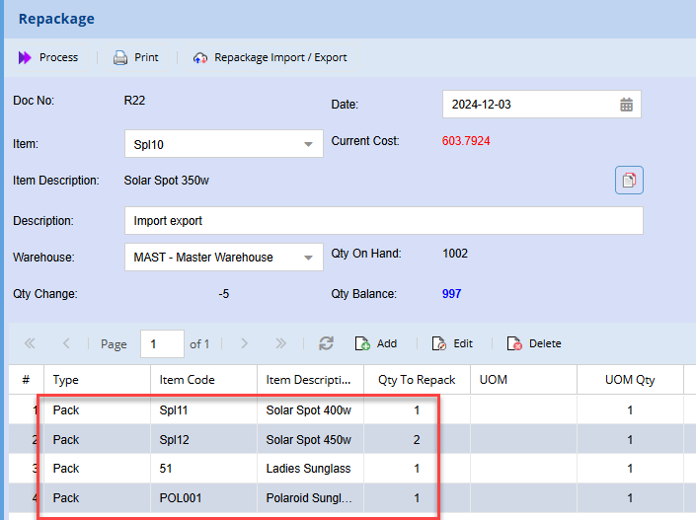
Task: Go to next page arrow
Action: (244, 343)
